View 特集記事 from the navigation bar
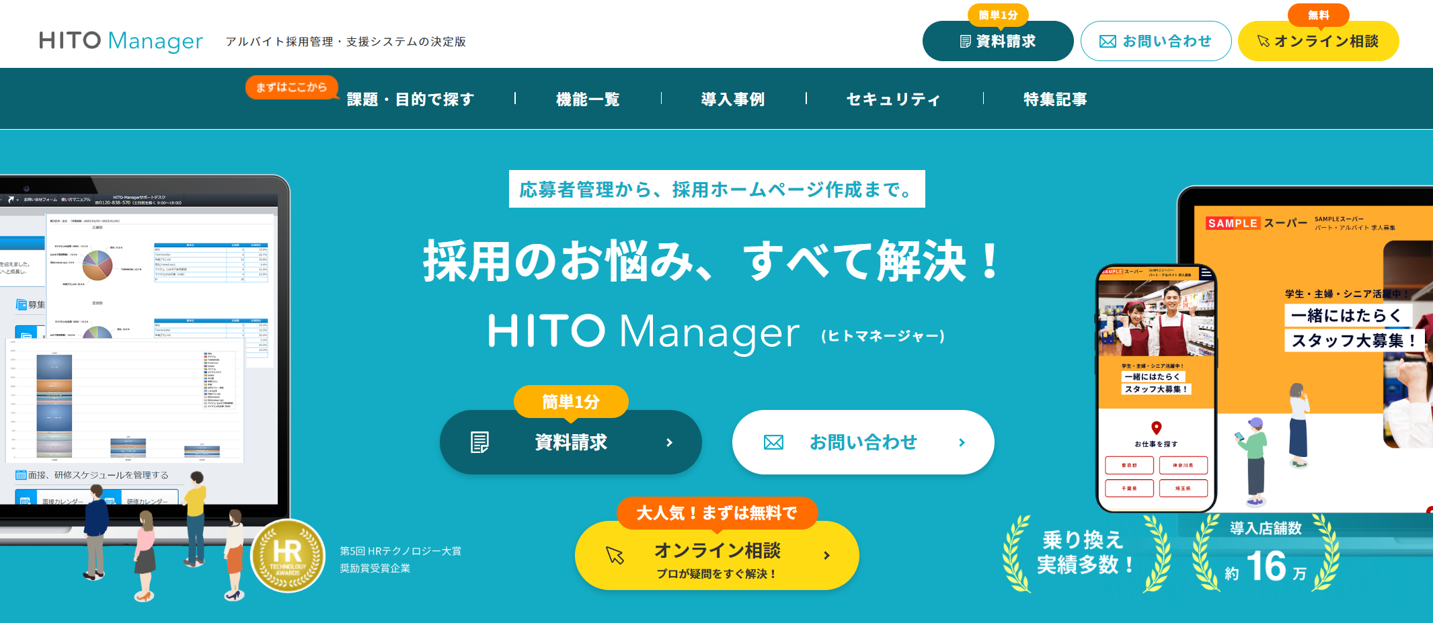The height and width of the screenshot is (623, 1433). [1056, 98]
